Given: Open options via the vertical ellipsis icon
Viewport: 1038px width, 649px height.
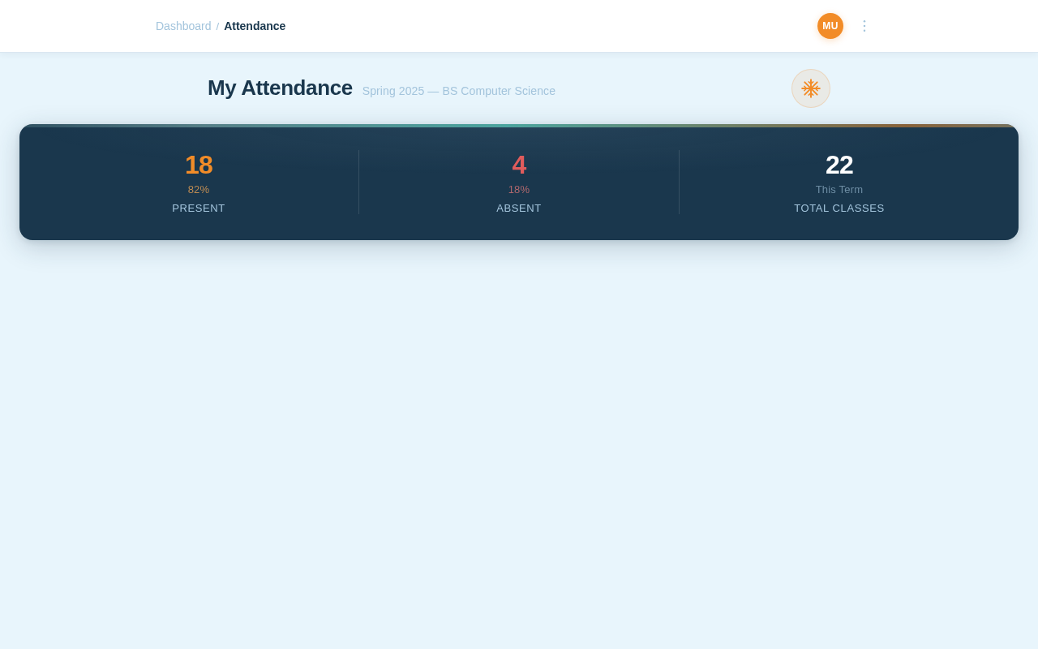Looking at the screenshot, I should [863, 24].
